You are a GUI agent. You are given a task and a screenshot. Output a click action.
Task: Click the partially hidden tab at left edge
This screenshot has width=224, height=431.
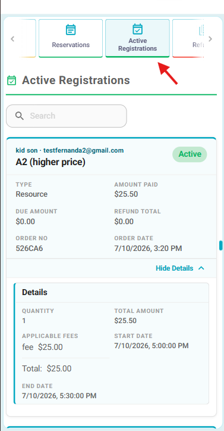(x=27, y=38)
